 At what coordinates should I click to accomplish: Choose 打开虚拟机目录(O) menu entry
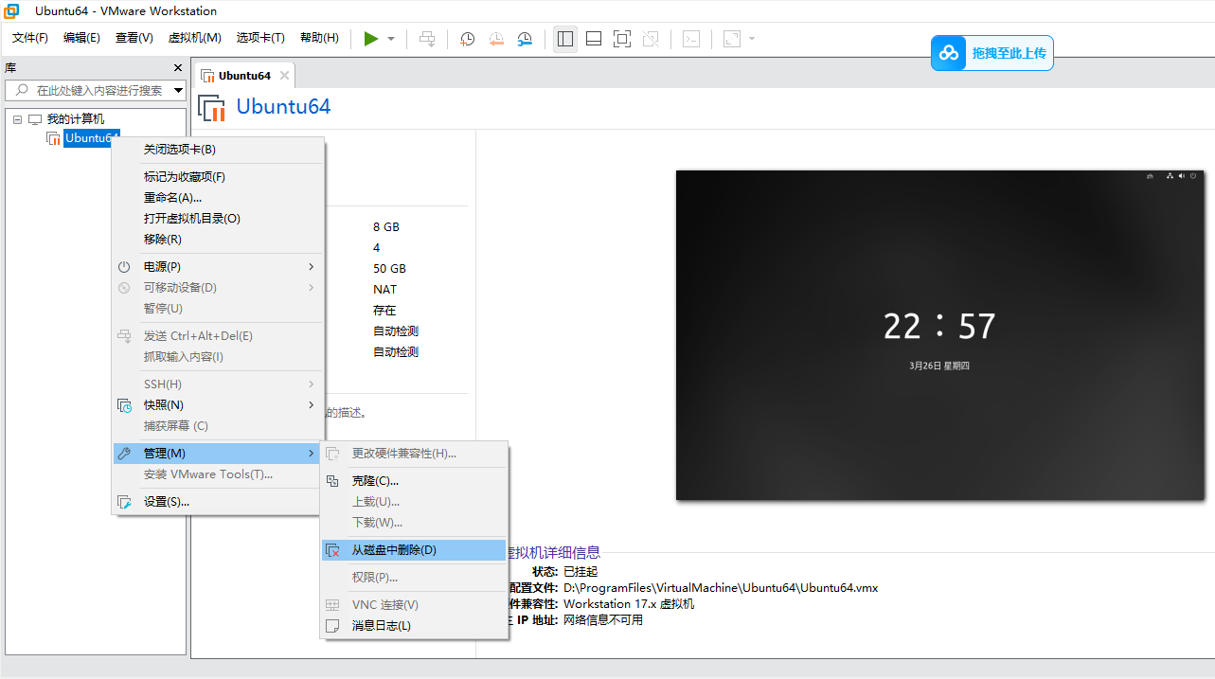coord(218,219)
